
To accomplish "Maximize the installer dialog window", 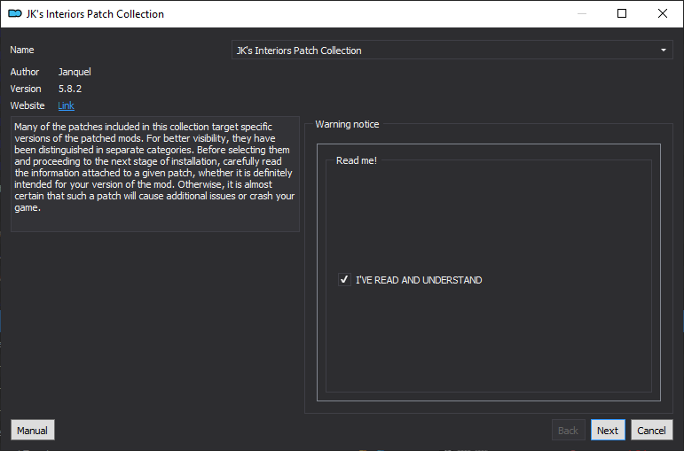I will [x=622, y=13].
